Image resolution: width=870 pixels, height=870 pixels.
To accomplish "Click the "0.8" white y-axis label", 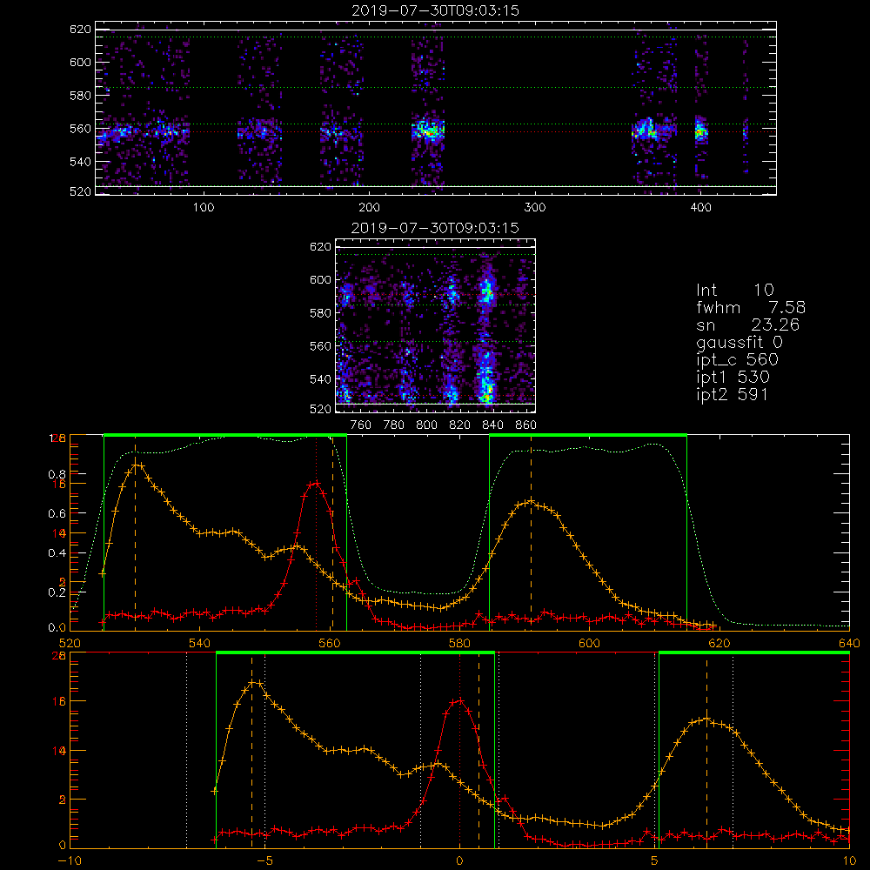I will [x=57, y=474].
